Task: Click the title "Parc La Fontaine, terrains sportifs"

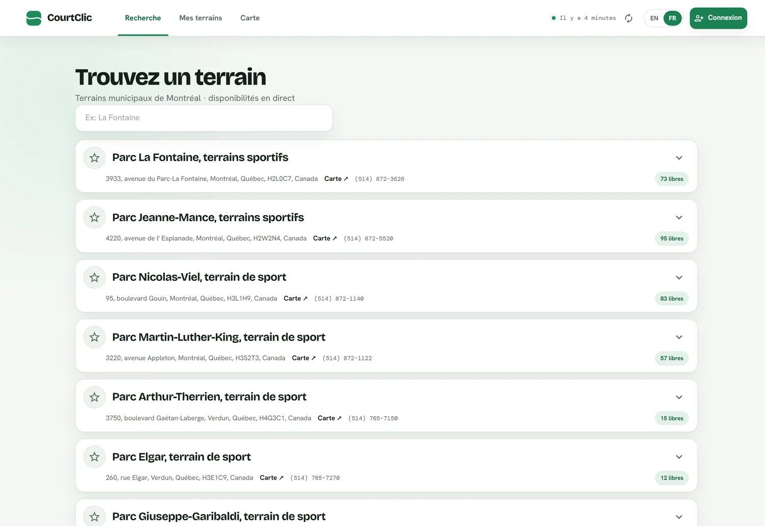Action: point(200,157)
